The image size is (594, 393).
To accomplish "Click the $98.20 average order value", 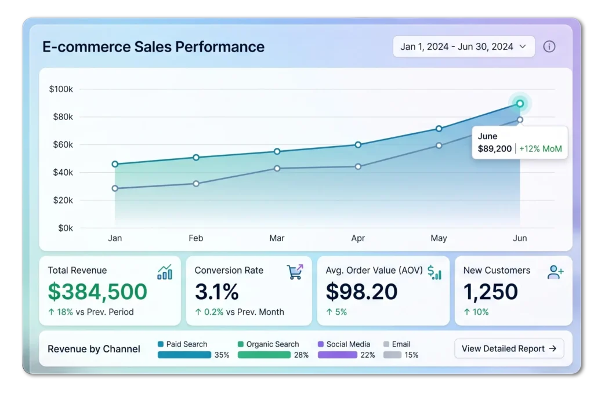I will (x=362, y=292).
